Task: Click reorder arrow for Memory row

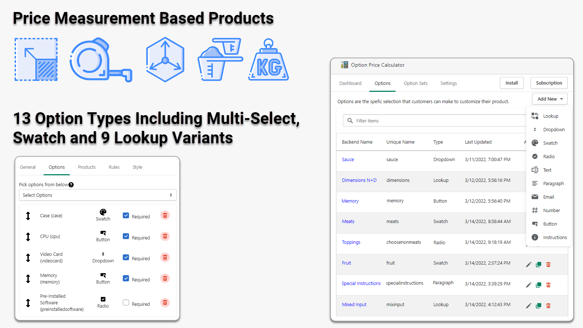Action: tap(28, 279)
